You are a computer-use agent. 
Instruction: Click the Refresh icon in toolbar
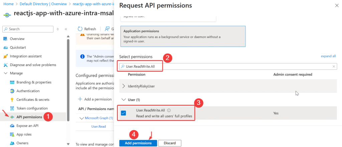80,29
